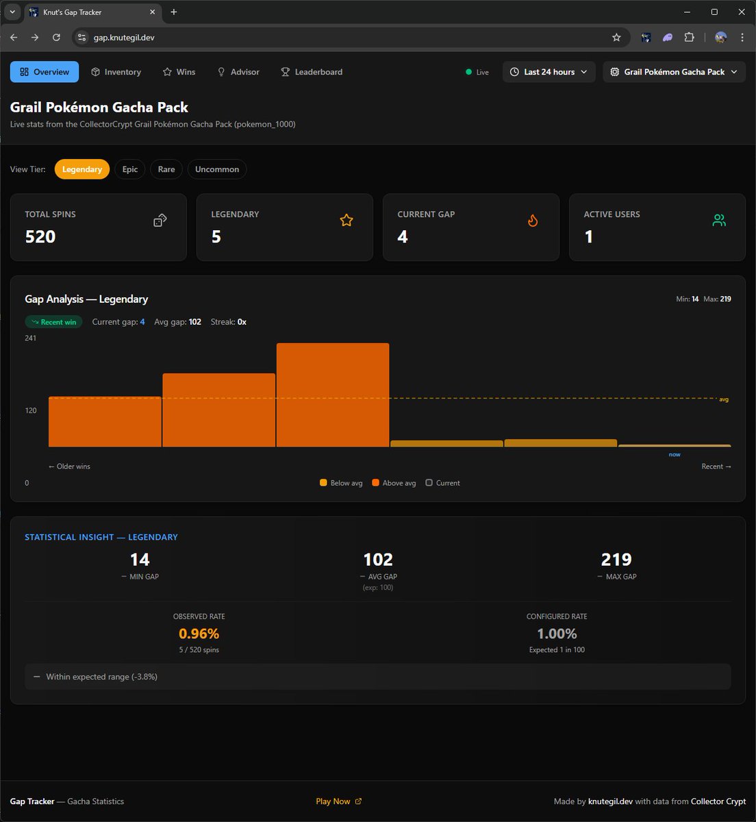This screenshot has width=756, height=822.
Task: Click the external link icon beside Play Now
Action: 358,801
